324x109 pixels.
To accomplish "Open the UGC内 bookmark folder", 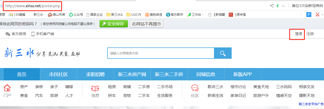I will point(134,15).
